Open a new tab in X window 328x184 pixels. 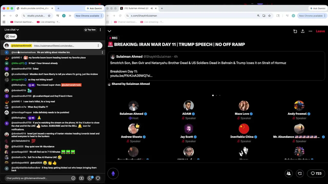pyautogui.click(x=162, y=8)
